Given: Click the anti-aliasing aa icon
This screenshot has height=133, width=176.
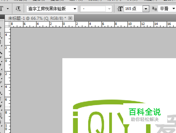Looking at the screenshot, I should tap(154, 8).
